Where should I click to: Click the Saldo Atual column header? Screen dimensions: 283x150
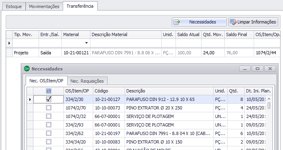point(189,34)
